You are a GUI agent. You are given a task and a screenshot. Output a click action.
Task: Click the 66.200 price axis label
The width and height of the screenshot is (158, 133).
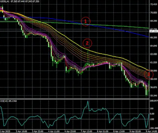154,38
